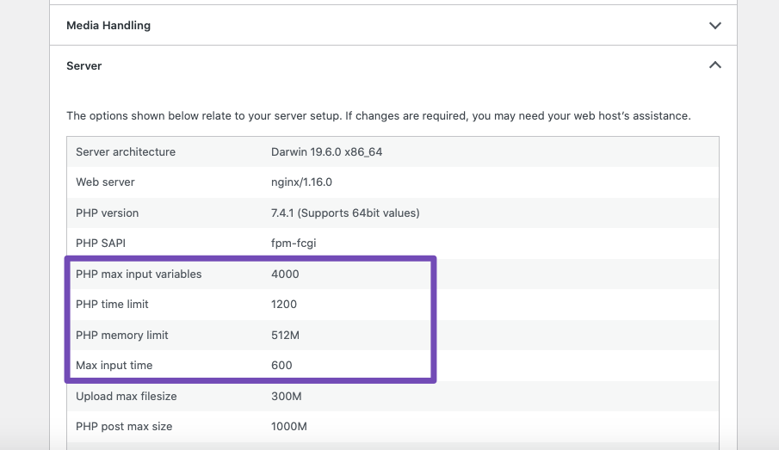
Task: Select value 512M
Action: [285, 336]
